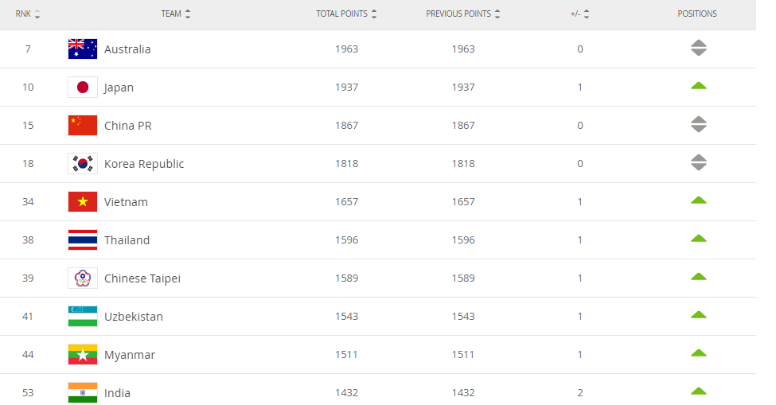Image resolution: width=776 pixels, height=405 pixels.
Task: Sort by +/- column arrows
Action: pos(587,14)
